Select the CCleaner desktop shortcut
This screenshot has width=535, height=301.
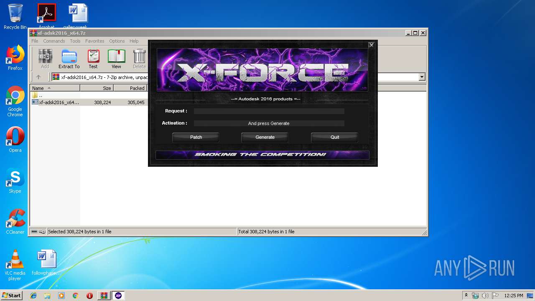point(15,222)
